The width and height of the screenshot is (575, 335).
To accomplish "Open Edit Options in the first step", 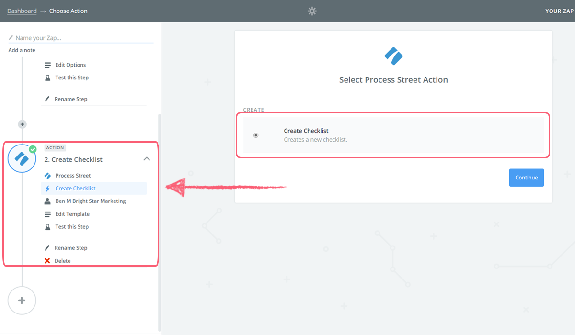I will [x=70, y=65].
